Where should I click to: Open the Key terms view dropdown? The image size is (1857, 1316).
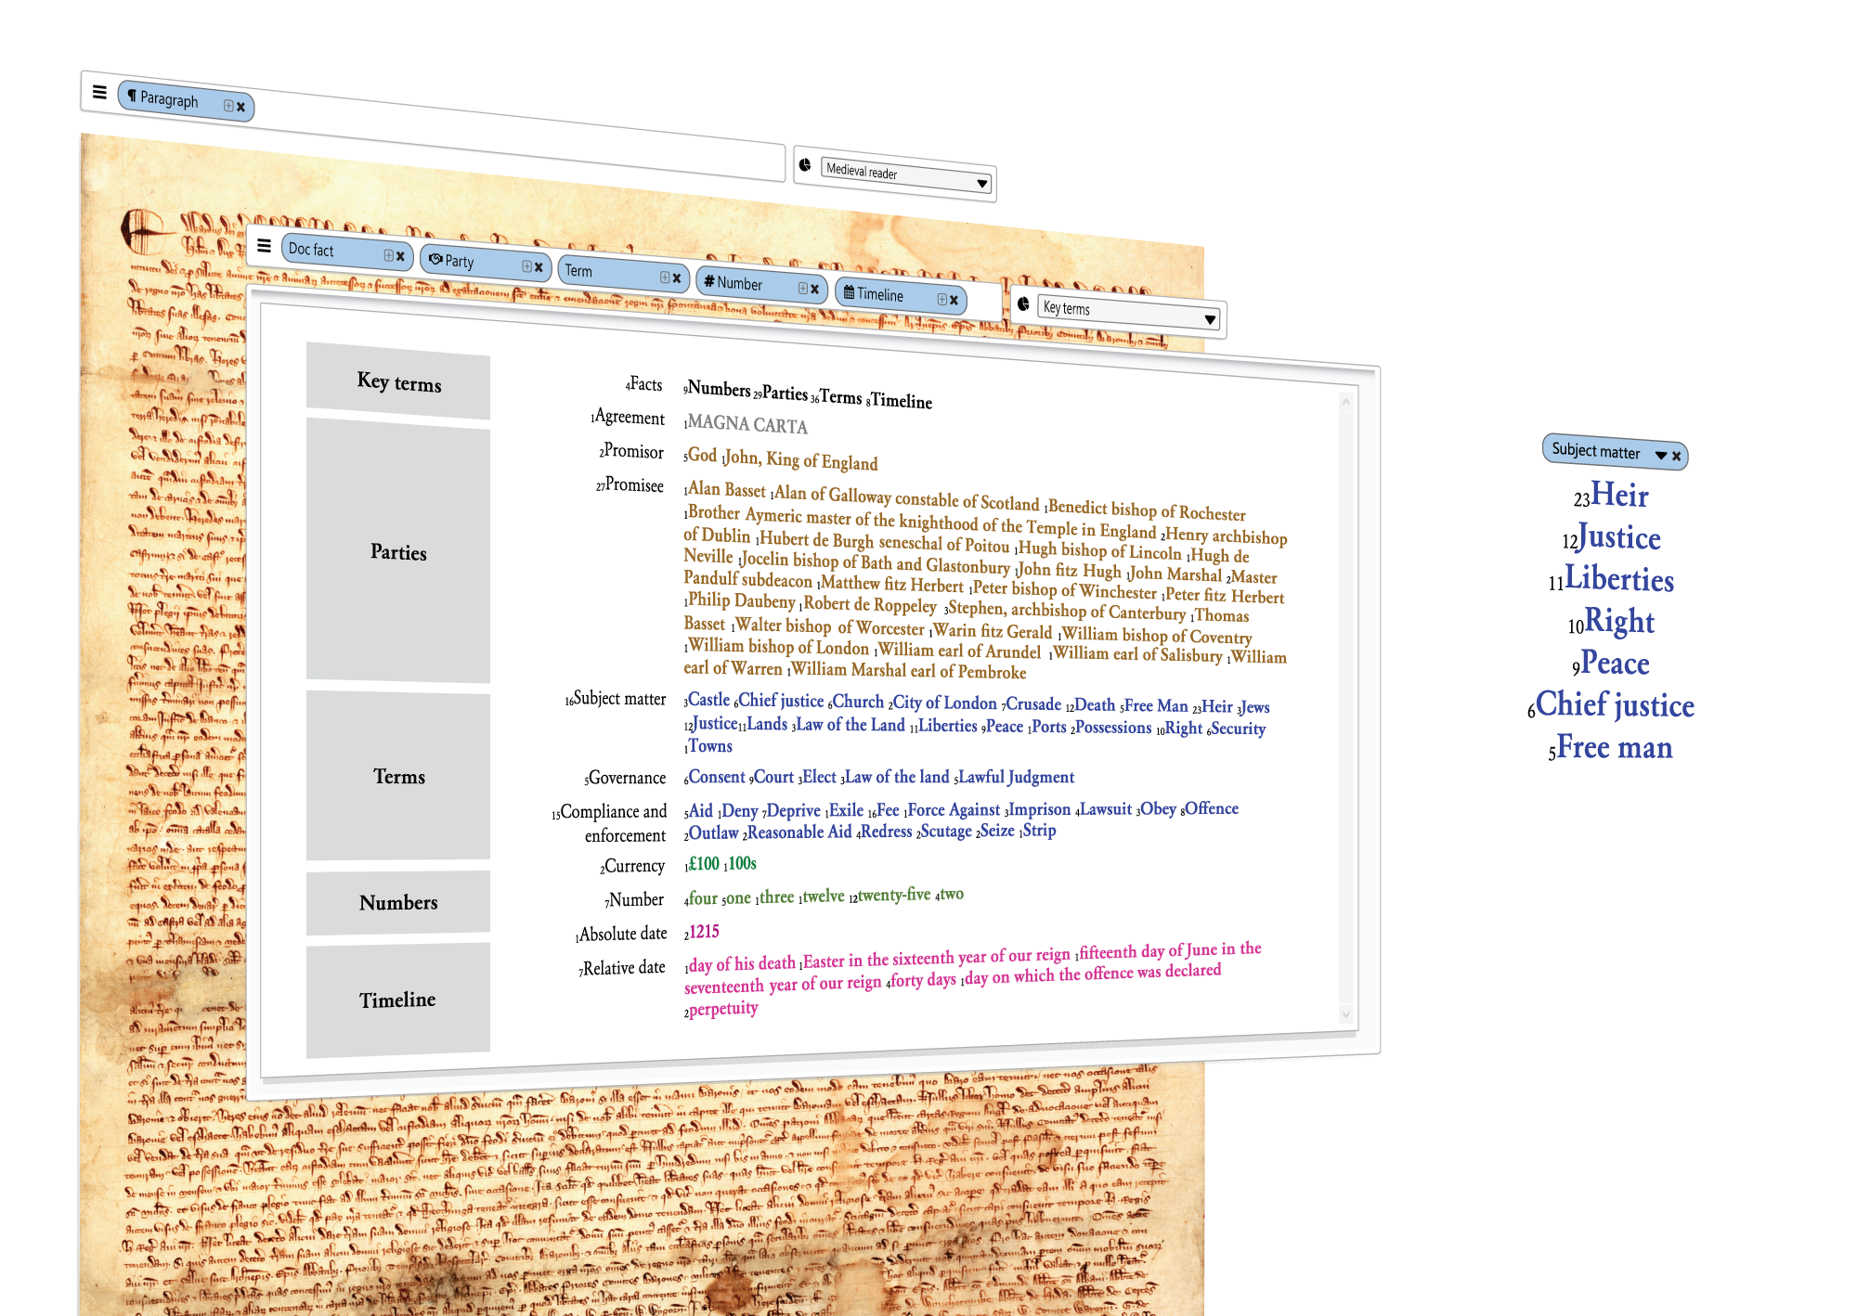[x=1128, y=313]
